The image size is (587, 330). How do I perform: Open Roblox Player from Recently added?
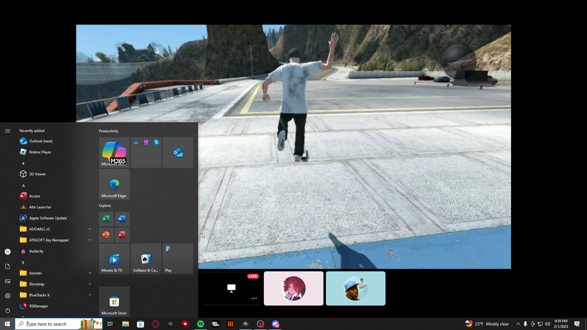point(40,152)
